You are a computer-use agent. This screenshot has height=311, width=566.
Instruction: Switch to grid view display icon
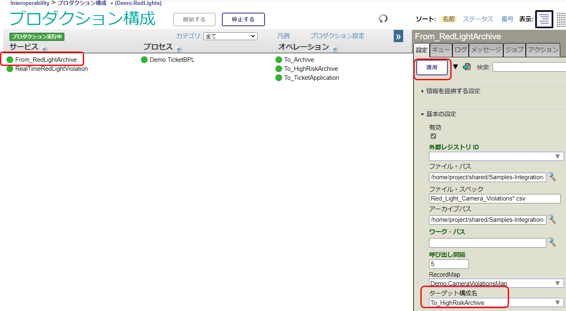pyautogui.click(x=561, y=19)
